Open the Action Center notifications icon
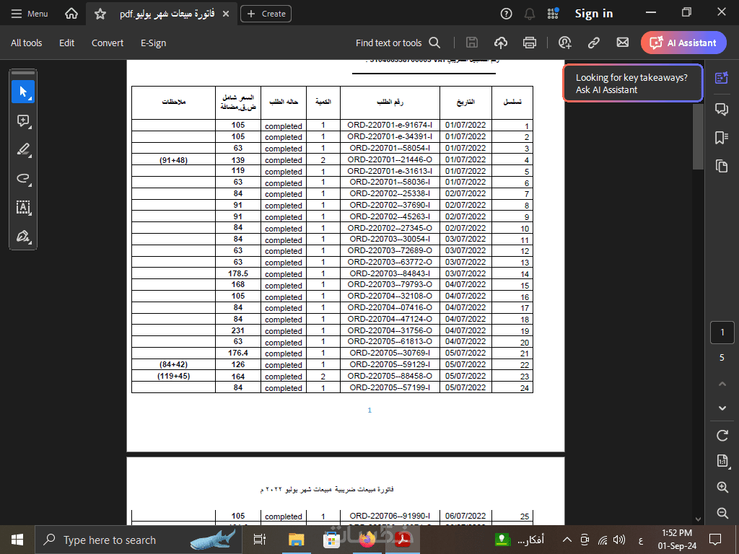Image resolution: width=739 pixels, height=554 pixels. tap(715, 540)
